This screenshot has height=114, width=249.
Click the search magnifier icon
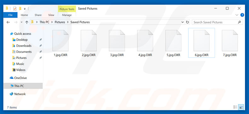point(239,22)
